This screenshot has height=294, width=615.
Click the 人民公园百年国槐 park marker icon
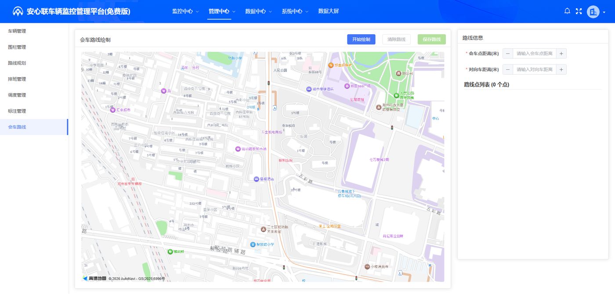[396, 94]
